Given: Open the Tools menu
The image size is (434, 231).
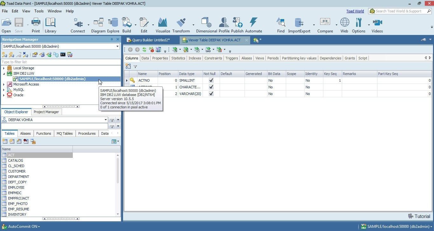Looking at the screenshot, I should click(39, 11).
